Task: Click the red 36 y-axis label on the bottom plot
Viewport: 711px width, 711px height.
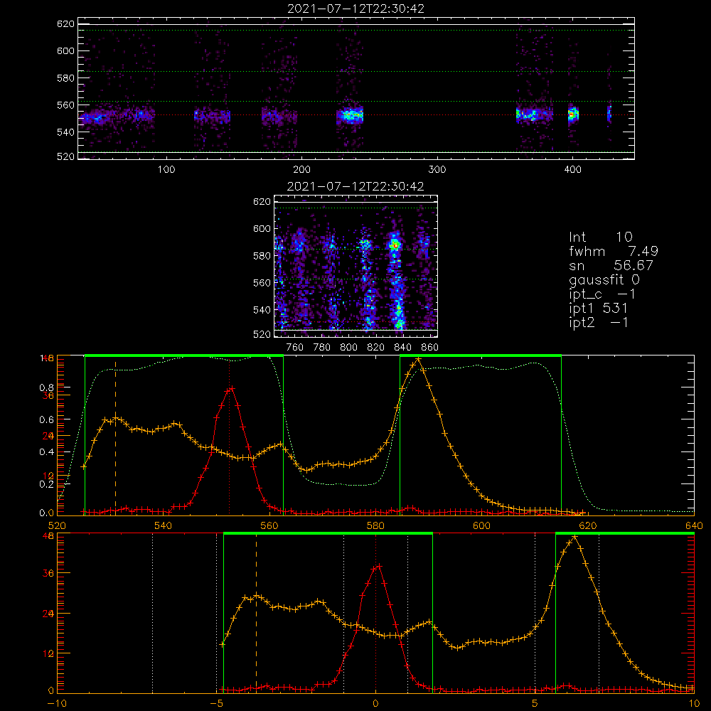Action: [x=48, y=573]
